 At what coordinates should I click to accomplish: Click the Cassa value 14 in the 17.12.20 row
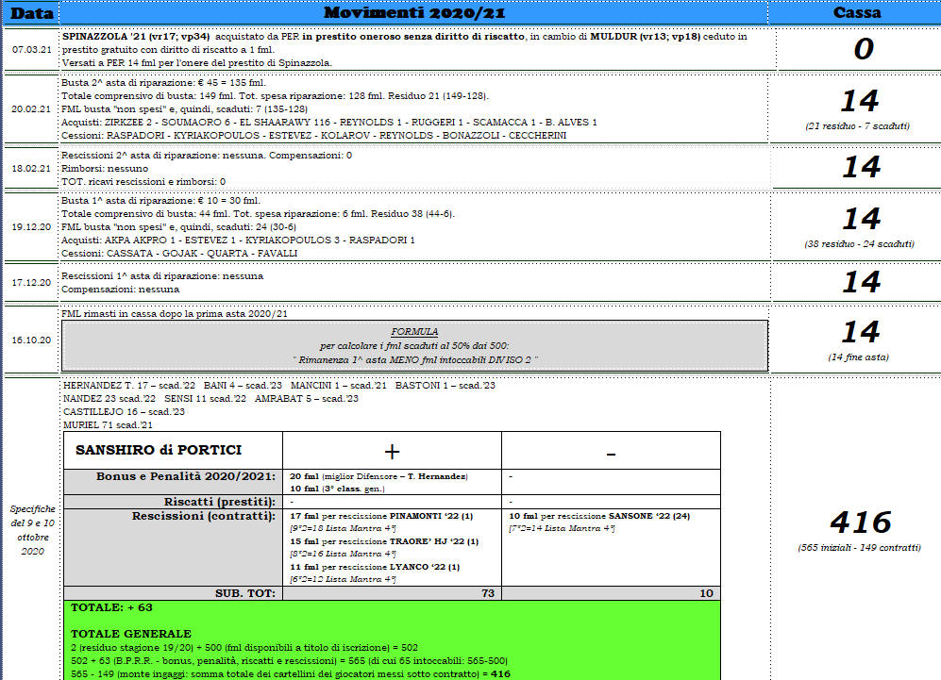click(861, 282)
